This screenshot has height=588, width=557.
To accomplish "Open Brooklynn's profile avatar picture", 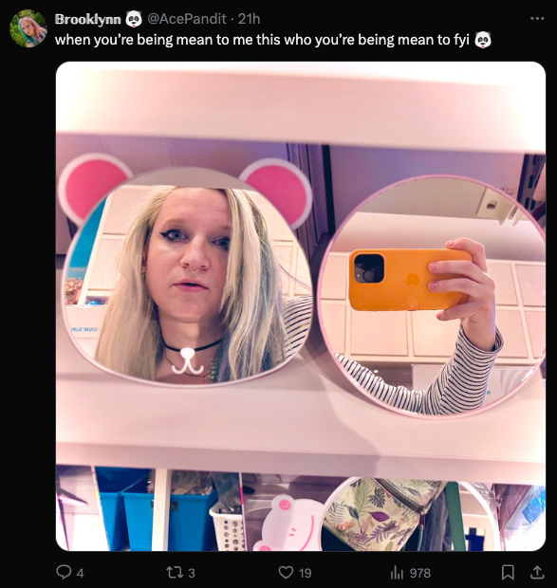I will 28,28.
